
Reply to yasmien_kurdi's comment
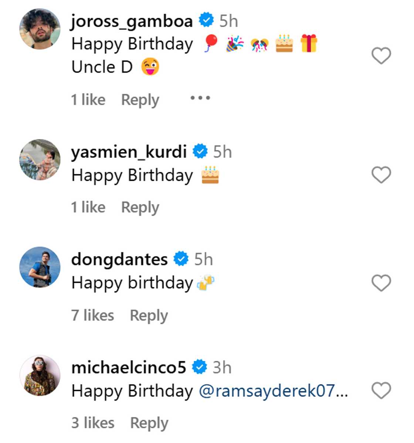coord(140,207)
